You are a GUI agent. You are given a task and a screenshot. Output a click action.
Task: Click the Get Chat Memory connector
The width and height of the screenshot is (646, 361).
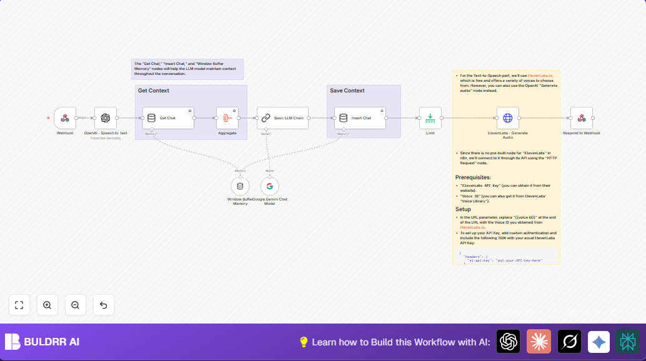[x=152, y=129]
